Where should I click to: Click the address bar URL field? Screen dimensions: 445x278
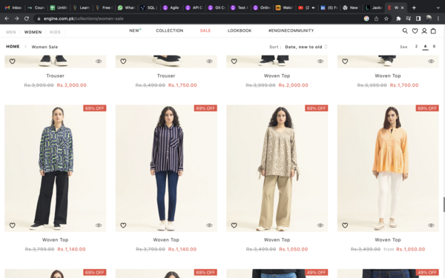pyautogui.click(x=199, y=19)
